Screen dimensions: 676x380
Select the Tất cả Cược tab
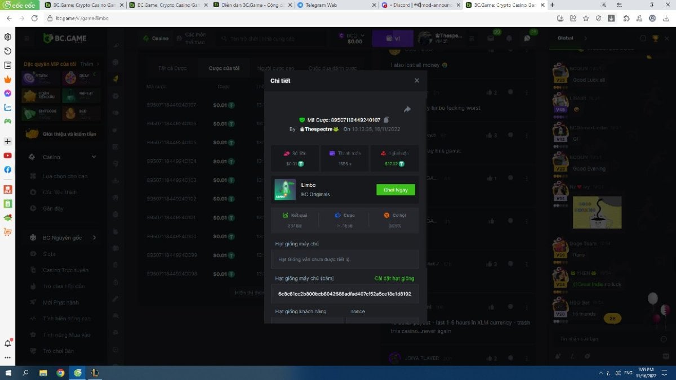pyautogui.click(x=172, y=68)
